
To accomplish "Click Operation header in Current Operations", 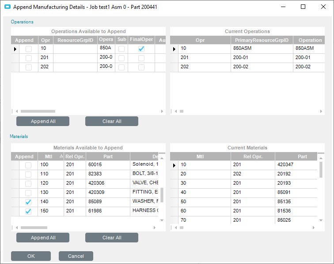I will tap(309, 40).
